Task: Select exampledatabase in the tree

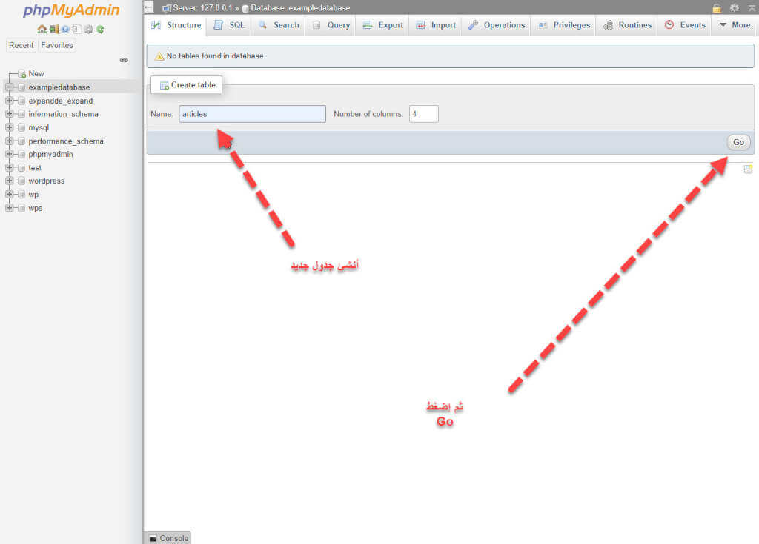Action: (x=59, y=87)
